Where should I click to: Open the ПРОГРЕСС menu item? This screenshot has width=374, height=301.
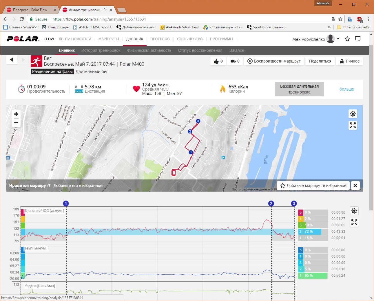[160, 39]
